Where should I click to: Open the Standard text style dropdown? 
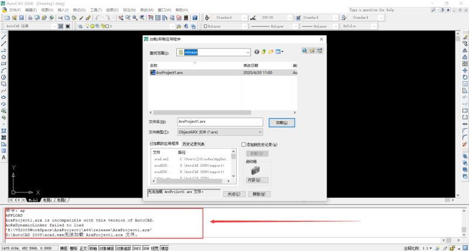[x=244, y=18]
